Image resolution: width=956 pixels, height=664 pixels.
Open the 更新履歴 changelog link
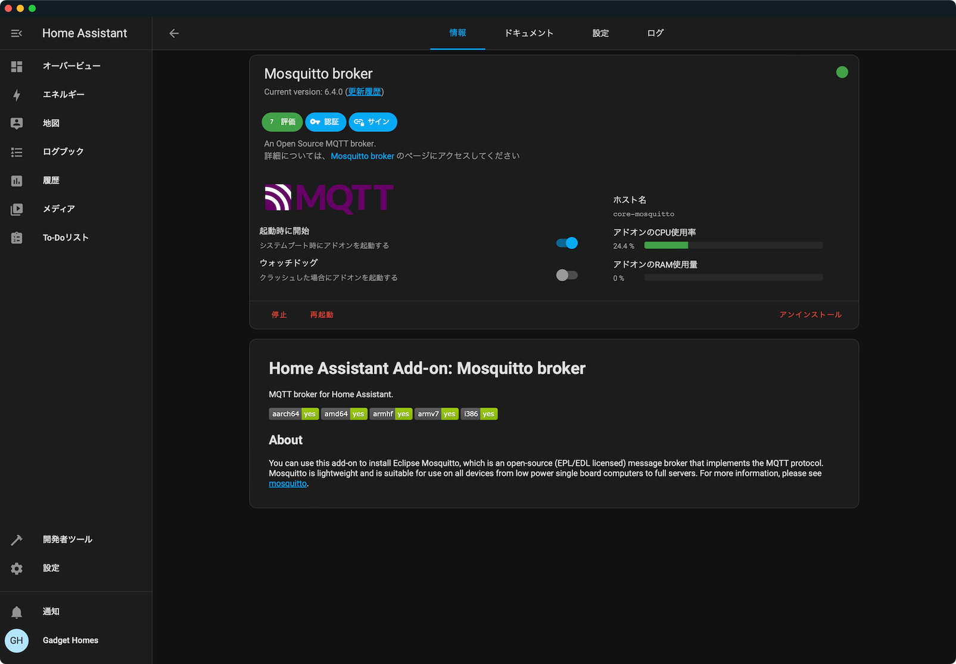pyautogui.click(x=365, y=92)
